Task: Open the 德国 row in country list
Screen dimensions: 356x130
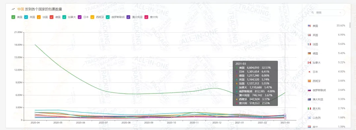Action: (326, 53)
